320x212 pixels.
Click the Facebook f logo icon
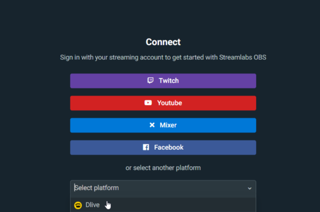146,147
